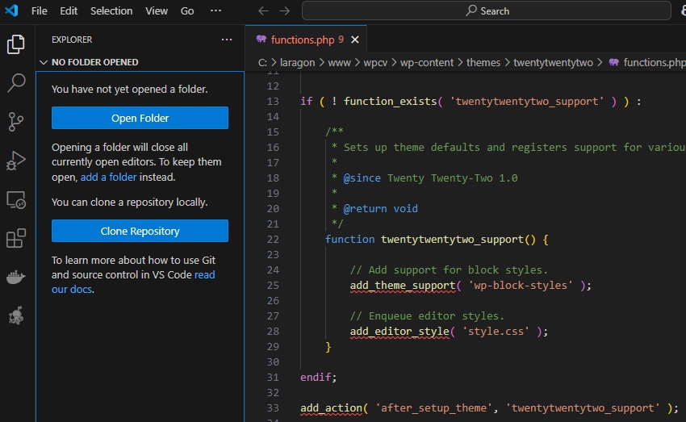Open Remote Explorer view
The image size is (686, 422).
pyautogui.click(x=16, y=200)
